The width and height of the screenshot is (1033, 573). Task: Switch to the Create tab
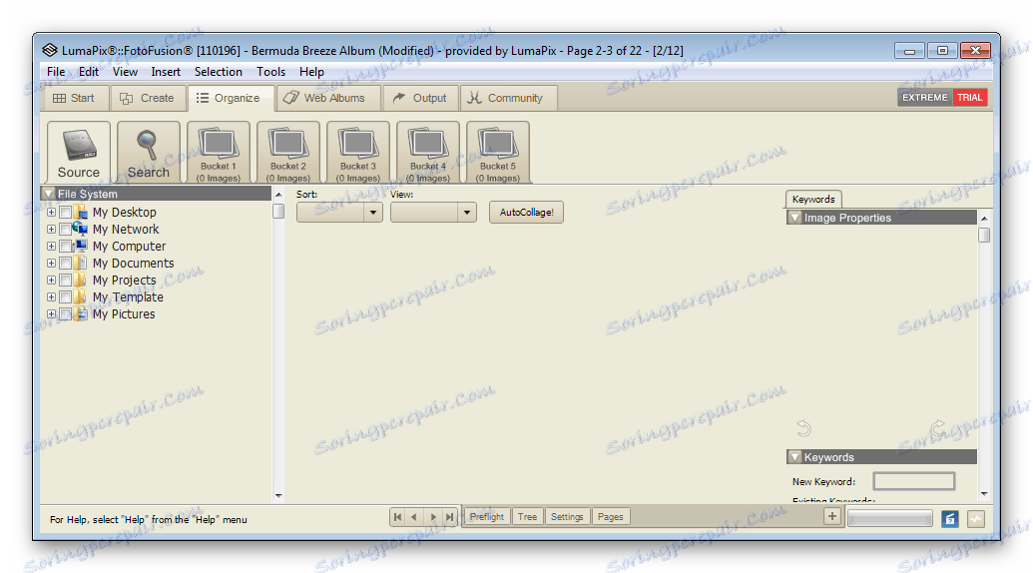(x=148, y=98)
